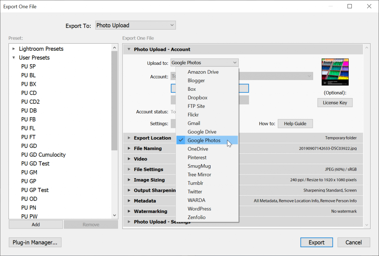
Task: Expand the Lightroom Presets tree node
Action: (14, 49)
